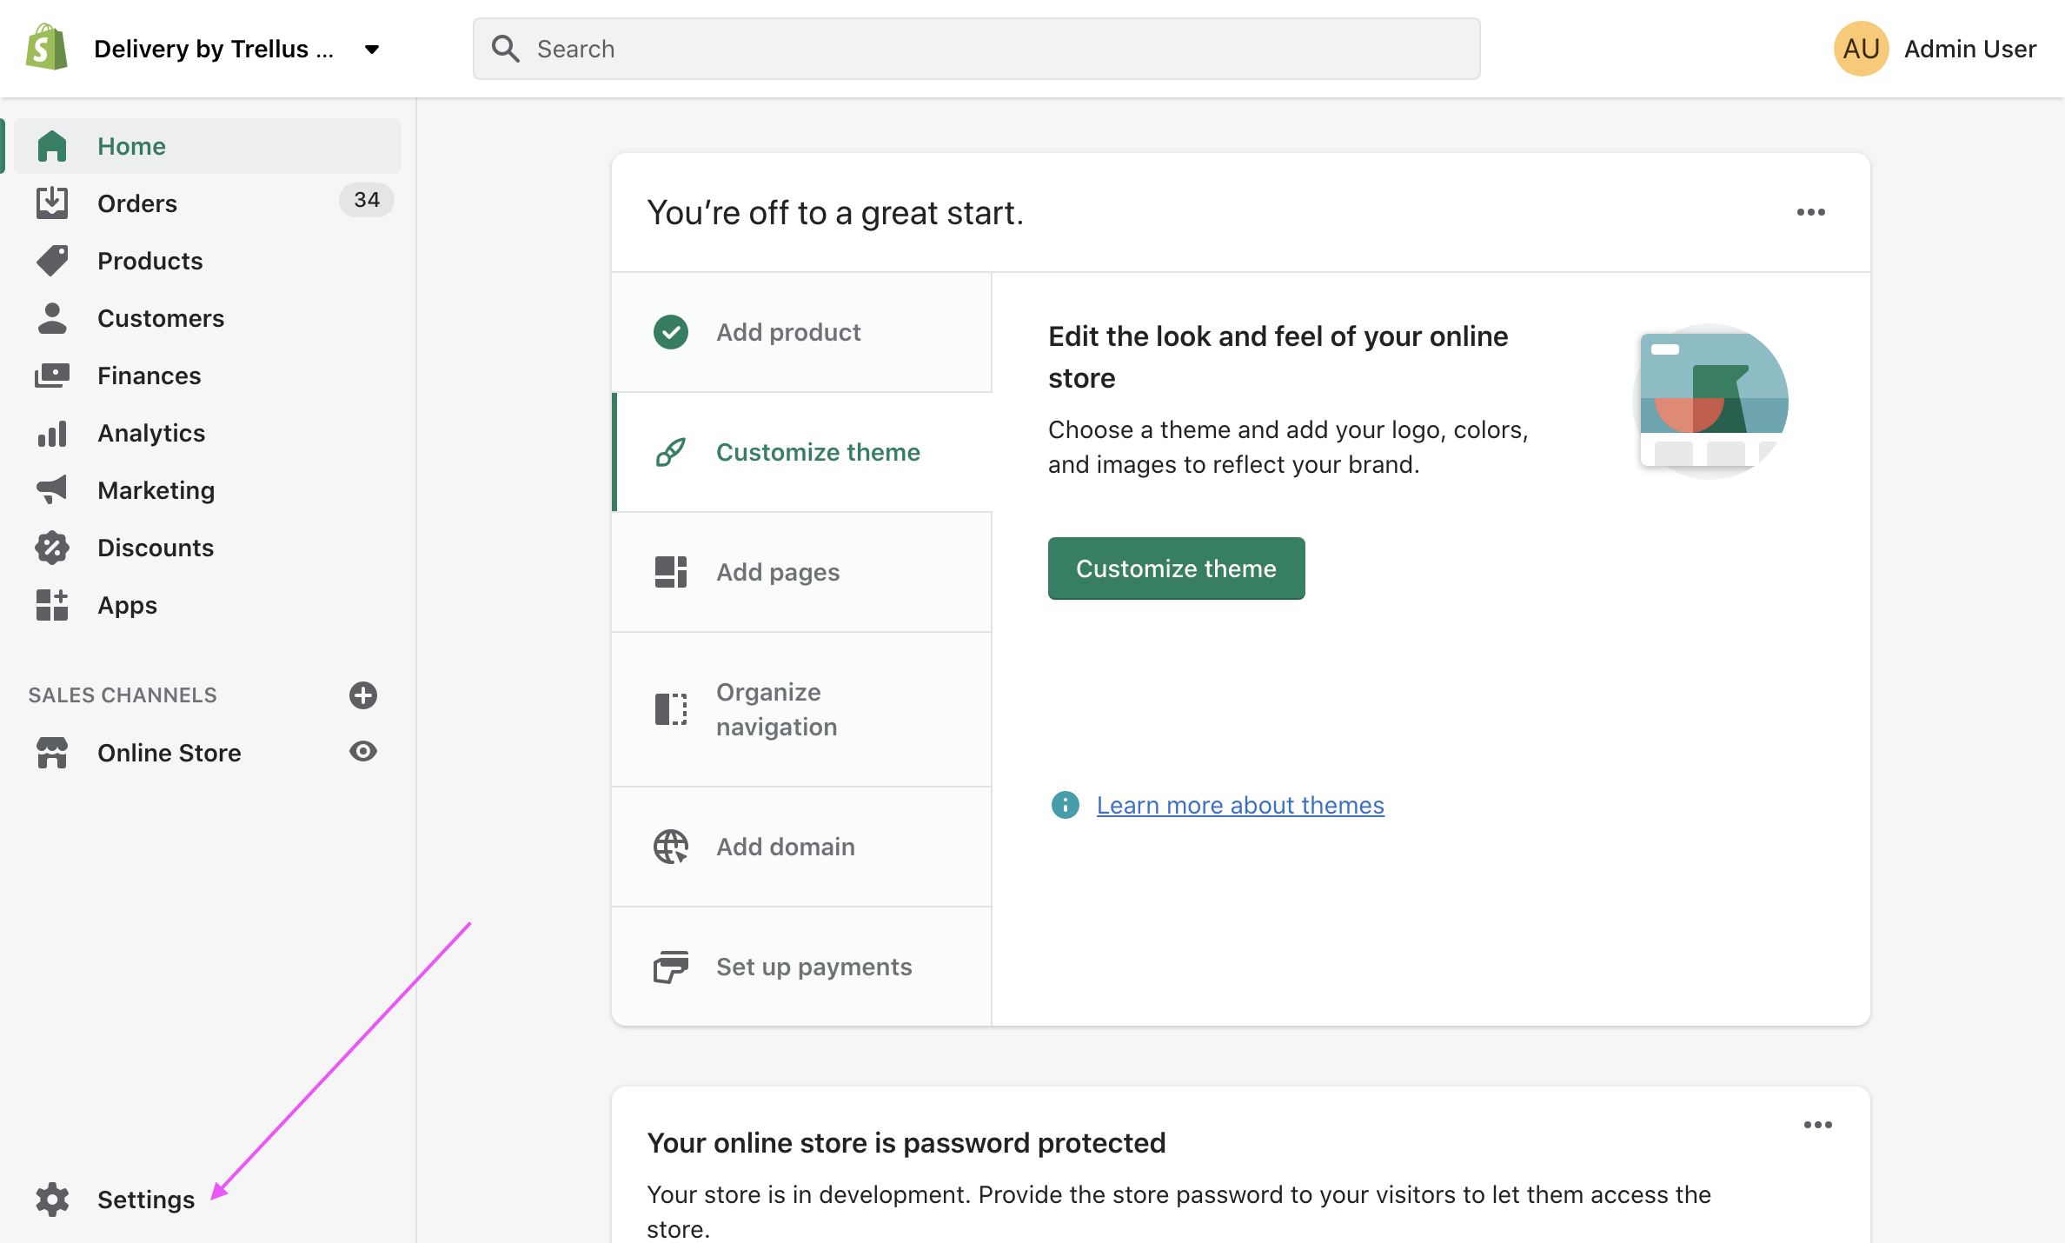The height and width of the screenshot is (1243, 2065).
Task: Click the green Customize theme button
Action: (1176, 568)
